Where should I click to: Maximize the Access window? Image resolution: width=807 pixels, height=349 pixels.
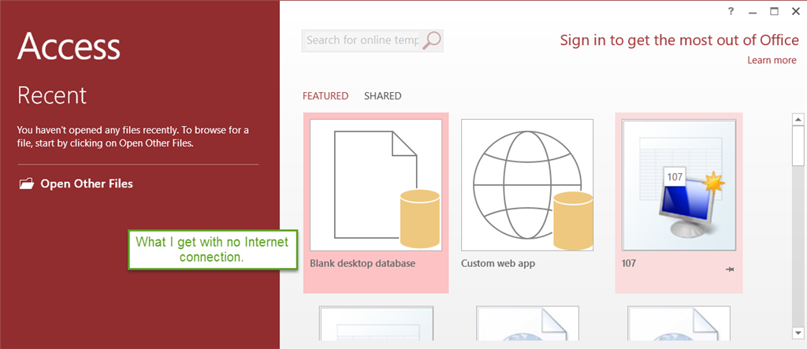(x=774, y=12)
